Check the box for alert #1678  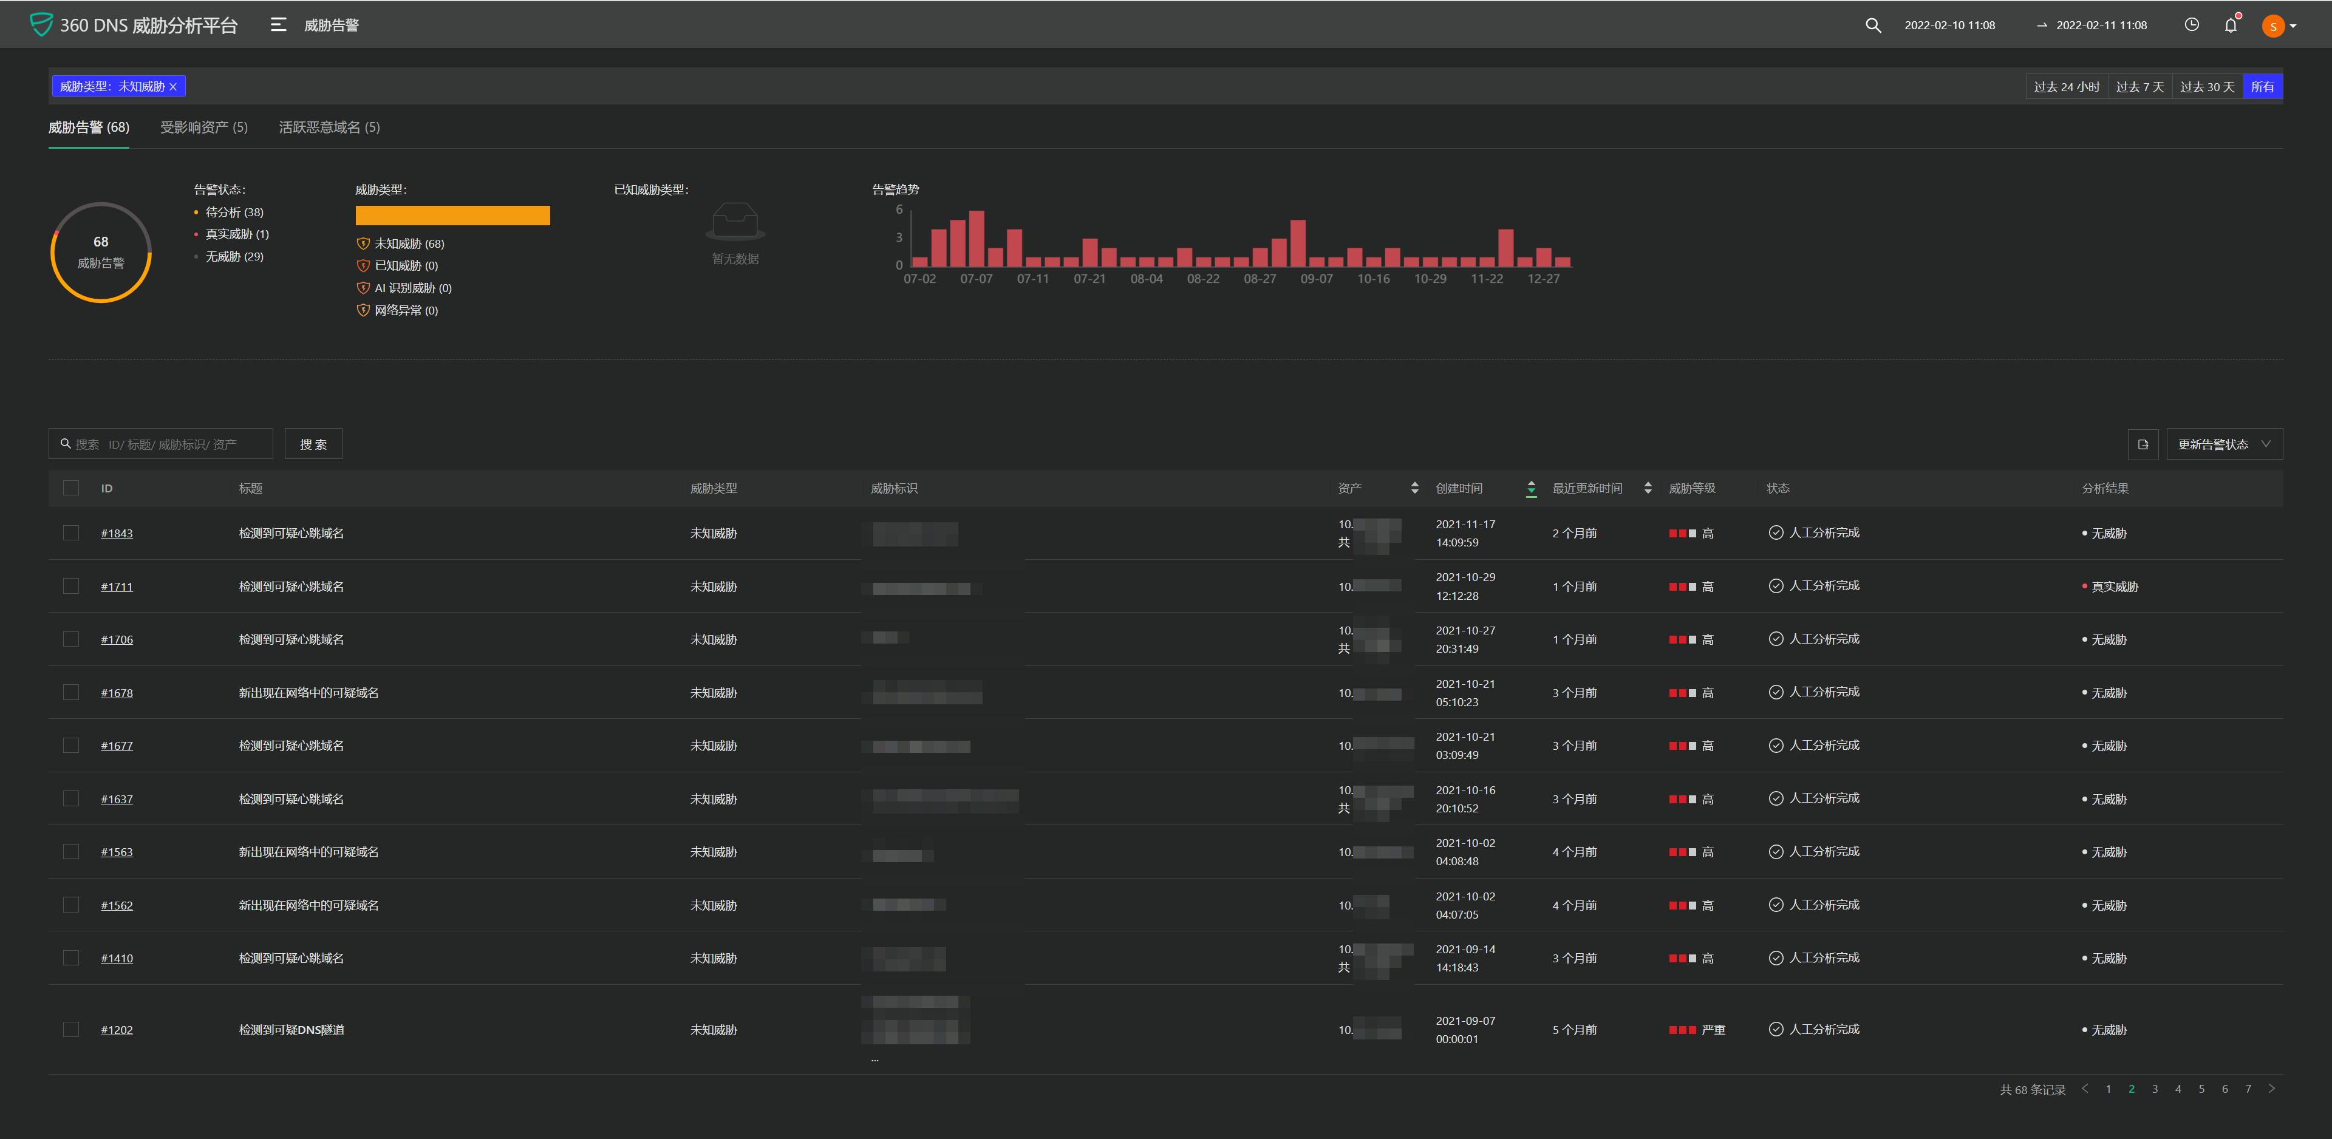coord(70,693)
